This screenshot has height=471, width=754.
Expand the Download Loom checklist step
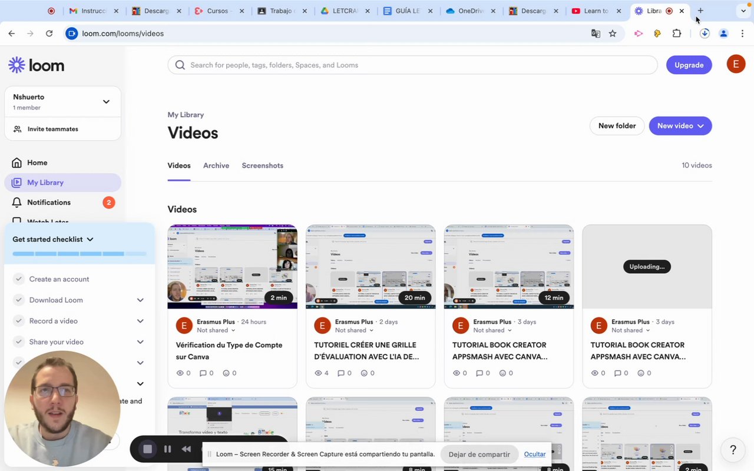140,300
